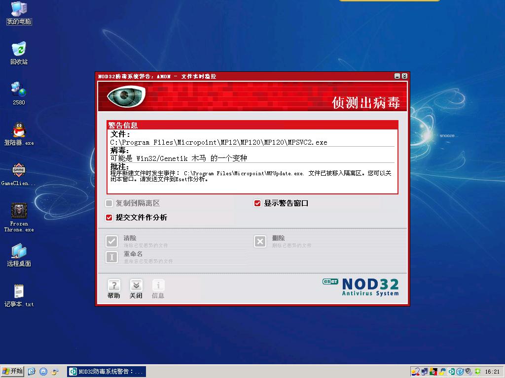Screen dimensions: 505x378
Task: Uncheck the 显示警告窗口 checkbox
Action: [x=257, y=203]
